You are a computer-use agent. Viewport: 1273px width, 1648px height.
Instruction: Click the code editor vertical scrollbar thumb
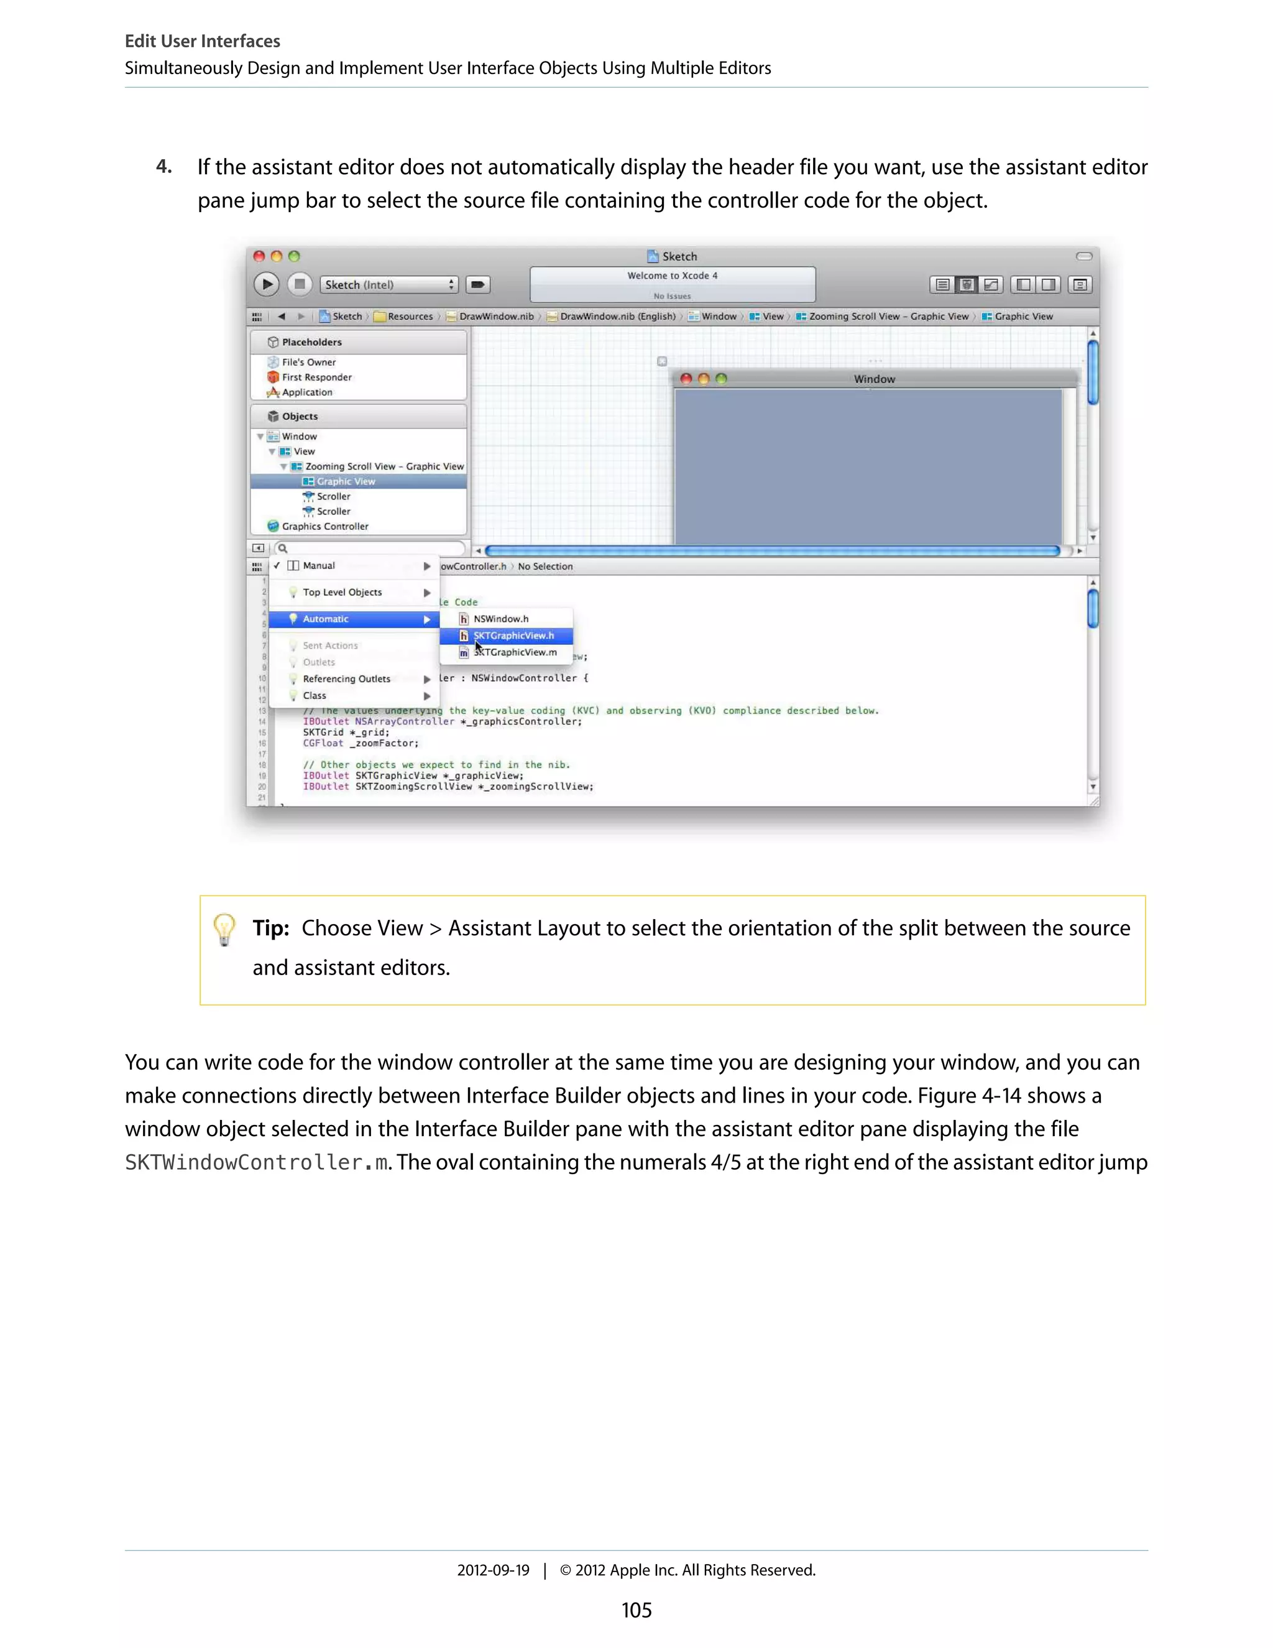coord(1093,609)
